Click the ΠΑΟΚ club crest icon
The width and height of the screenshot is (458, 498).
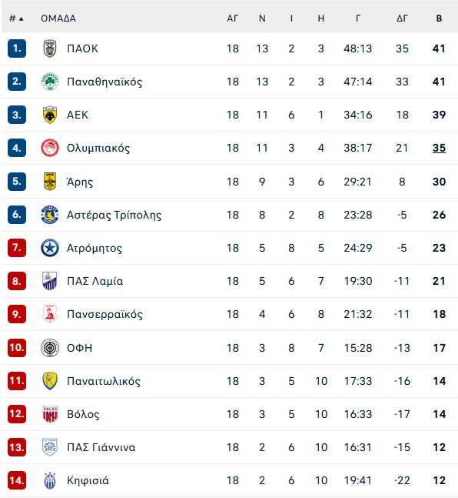[50, 48]
